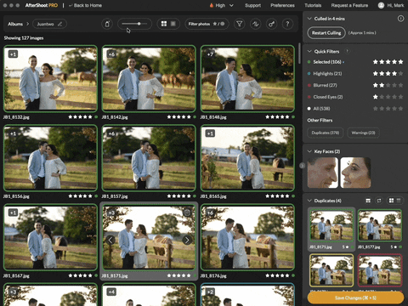Image resolution: width=408 pixels, height=306 pixels.
Task: Open the funnel filter icon
Action: (x=240, y=24)
